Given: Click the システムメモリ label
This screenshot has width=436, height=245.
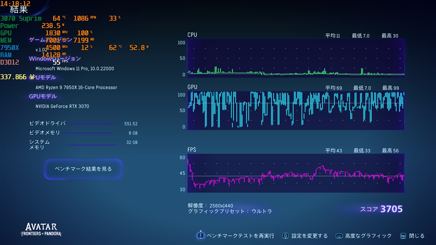Looking at the screenshot, I should click(x=40, y=145).
